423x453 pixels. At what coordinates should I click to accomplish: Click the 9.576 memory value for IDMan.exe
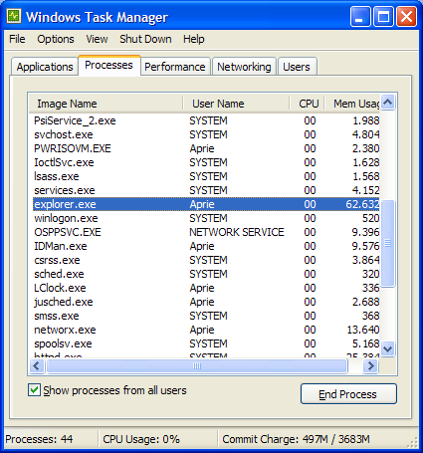365,246
